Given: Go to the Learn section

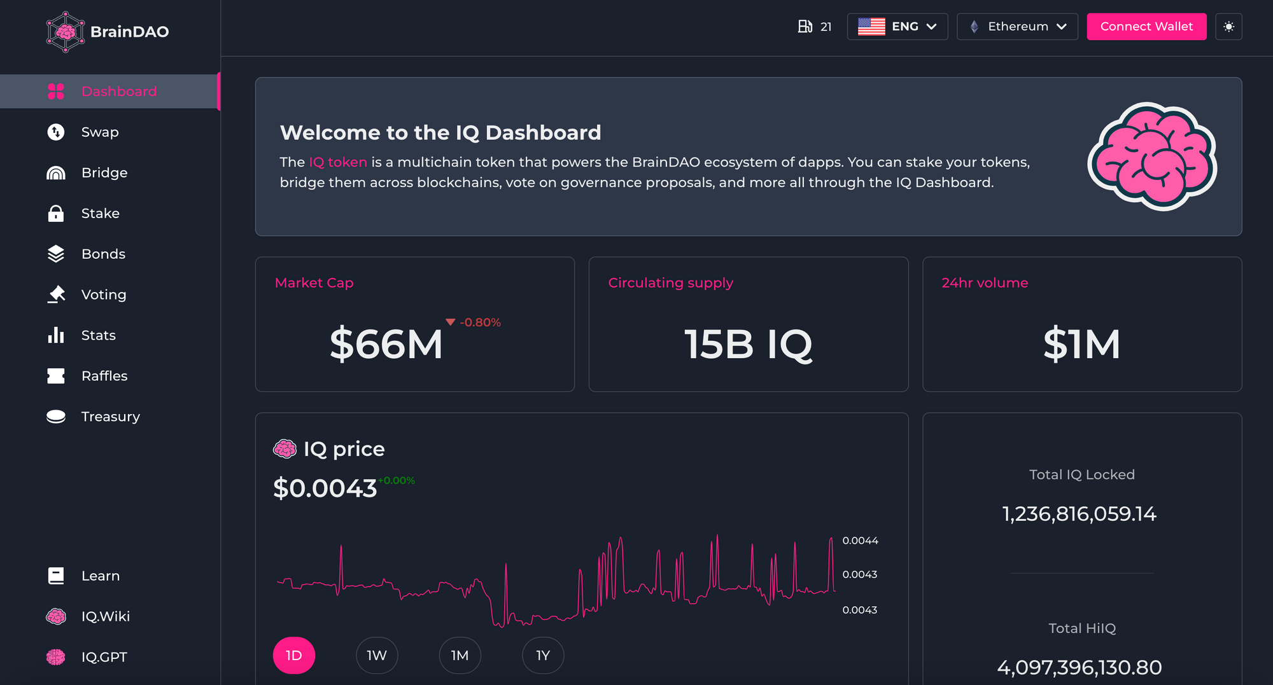Looking at the screenshot, I should tap(100, 576).
